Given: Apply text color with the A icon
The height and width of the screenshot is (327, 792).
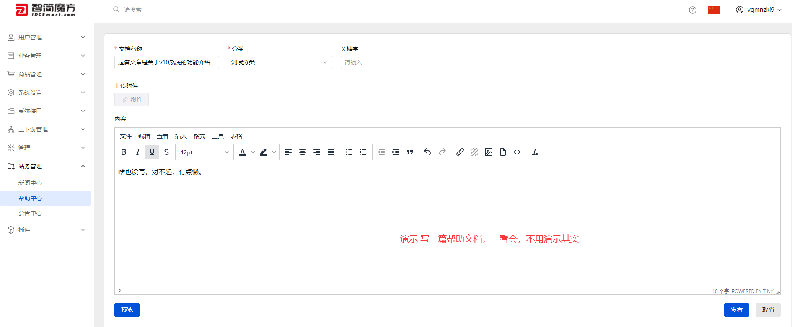Looking at the screenshot, I should (x=243, y=152).
